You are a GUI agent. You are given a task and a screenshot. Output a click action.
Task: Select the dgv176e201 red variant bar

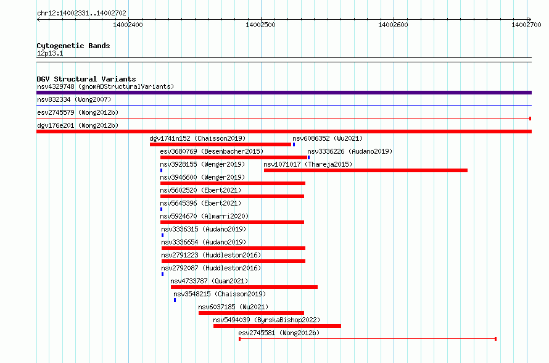pyautogui.click(x=284, y=131)
